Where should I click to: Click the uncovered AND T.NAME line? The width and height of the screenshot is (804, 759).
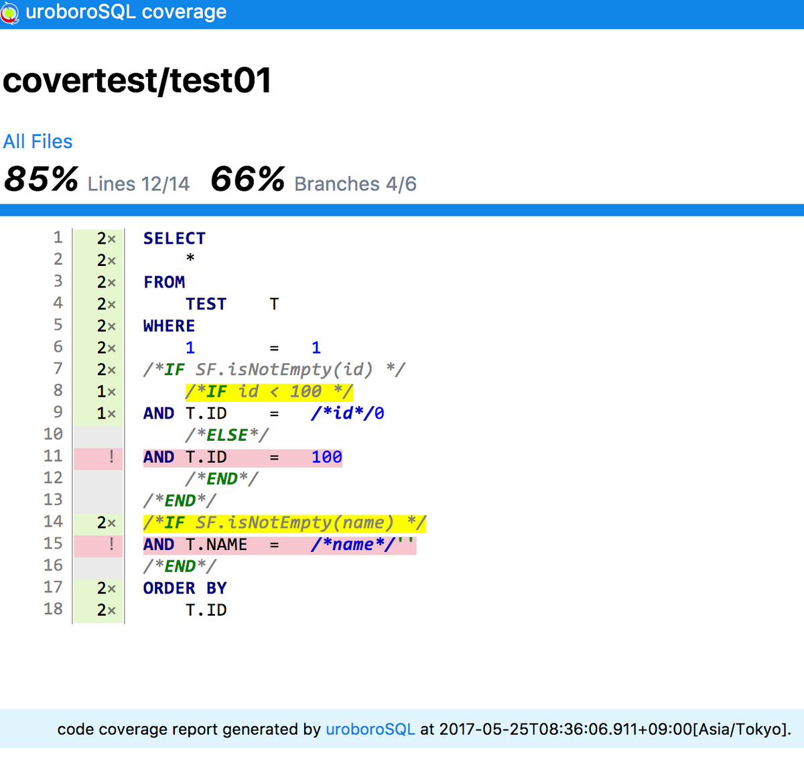tap(279, 545)
